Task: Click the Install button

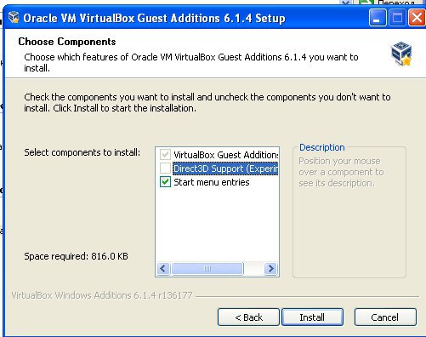Action: [312, 317]
